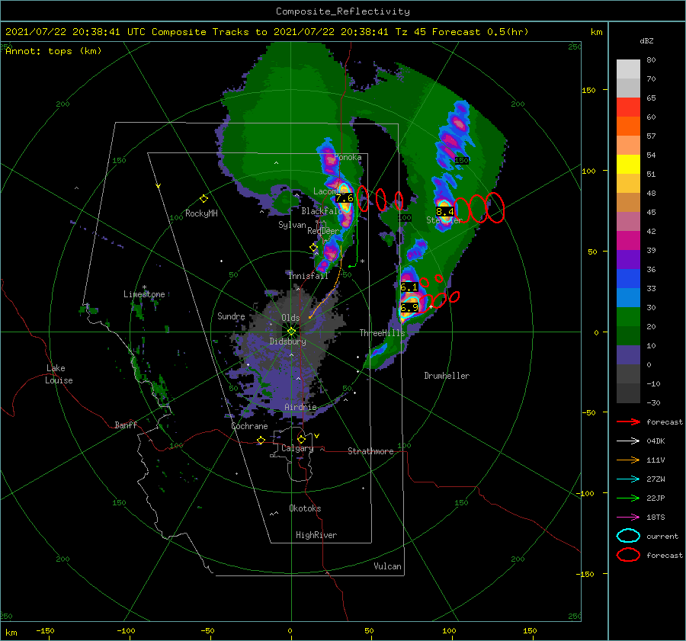Select the red 'forecast' ellipse legend icon
The height and width of the screenshot is (641, 686).
(x=628, y=555)
